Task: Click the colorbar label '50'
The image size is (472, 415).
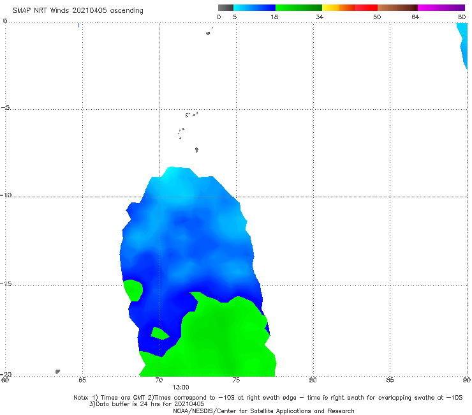Action: click(377, 17)
